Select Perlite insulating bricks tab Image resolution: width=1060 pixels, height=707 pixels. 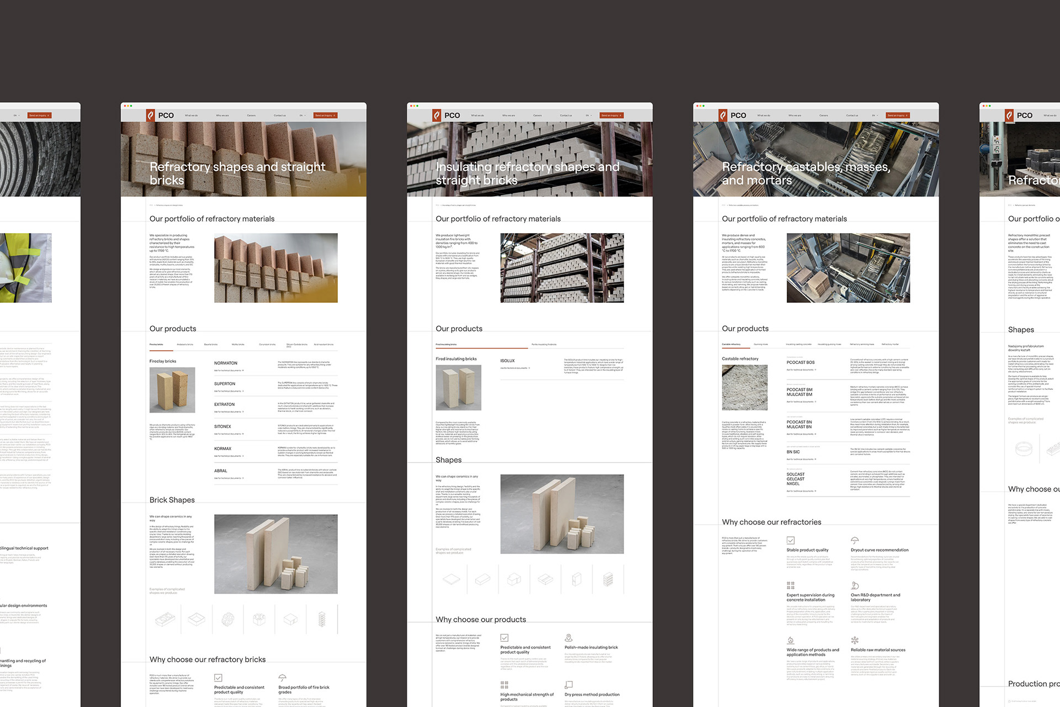pos(544,345)
